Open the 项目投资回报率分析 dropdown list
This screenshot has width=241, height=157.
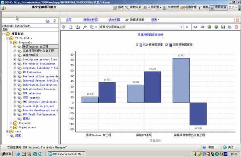coord(182,27)
